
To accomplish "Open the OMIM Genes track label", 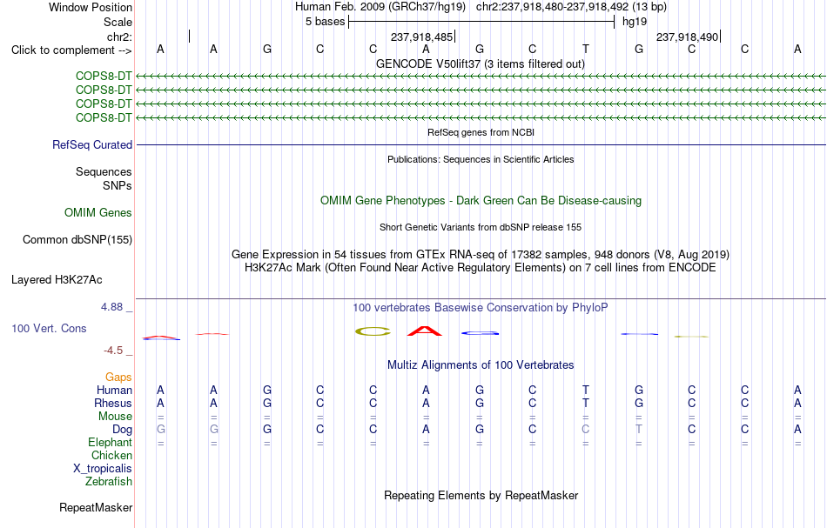I will 98,212.
